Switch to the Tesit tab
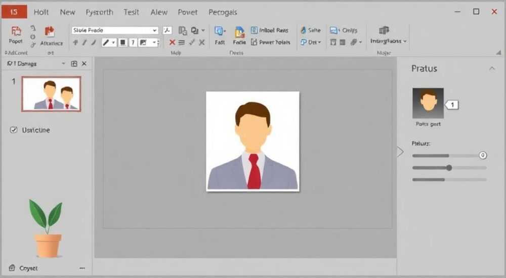This screenshot has height=278, width=506. click(x=131, y=12)
